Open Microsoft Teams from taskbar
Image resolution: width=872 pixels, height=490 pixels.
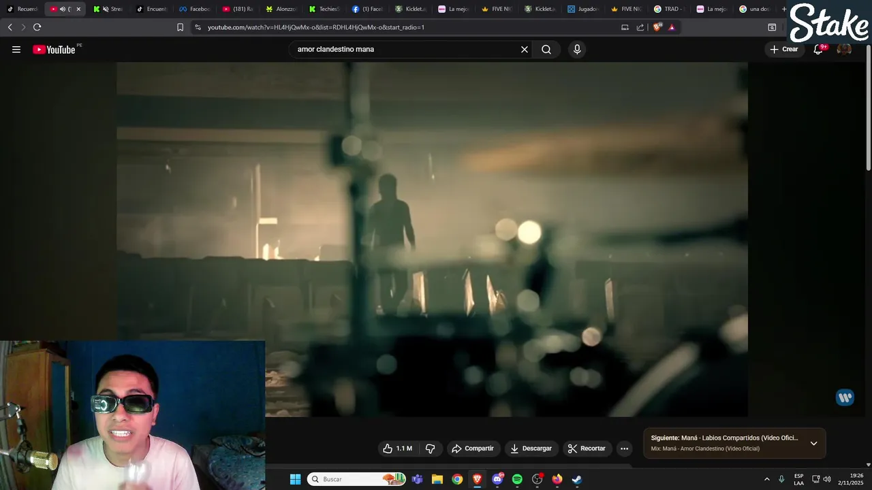point(417,479)
